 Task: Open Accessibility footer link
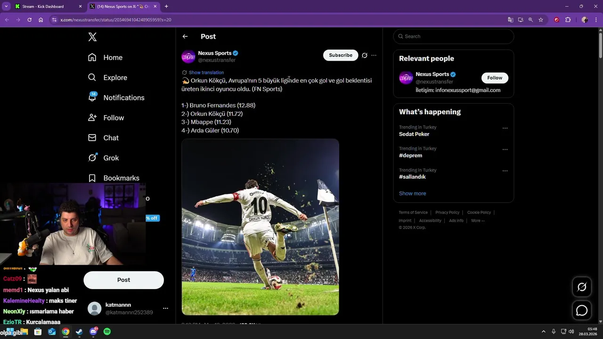point(430,220)
